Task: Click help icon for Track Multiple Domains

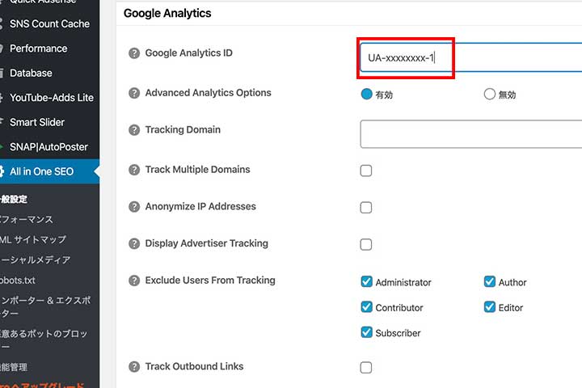Action: (x=134, y=170)
